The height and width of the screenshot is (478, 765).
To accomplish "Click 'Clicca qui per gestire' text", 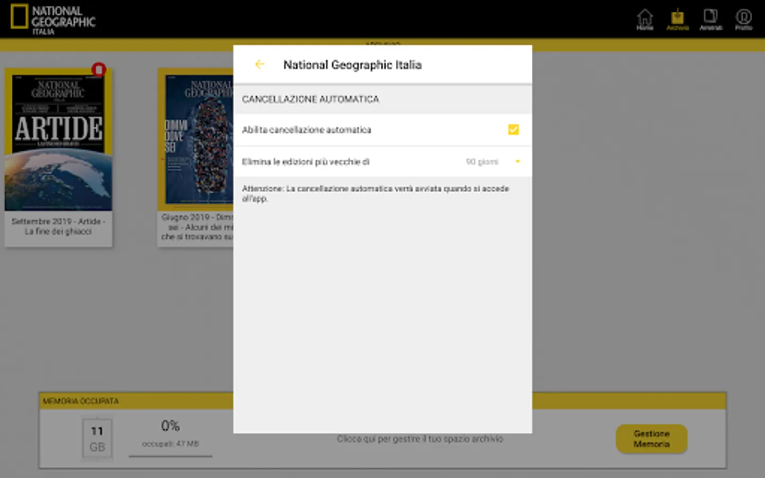I will pyautogui.click(x=420, y=439).
